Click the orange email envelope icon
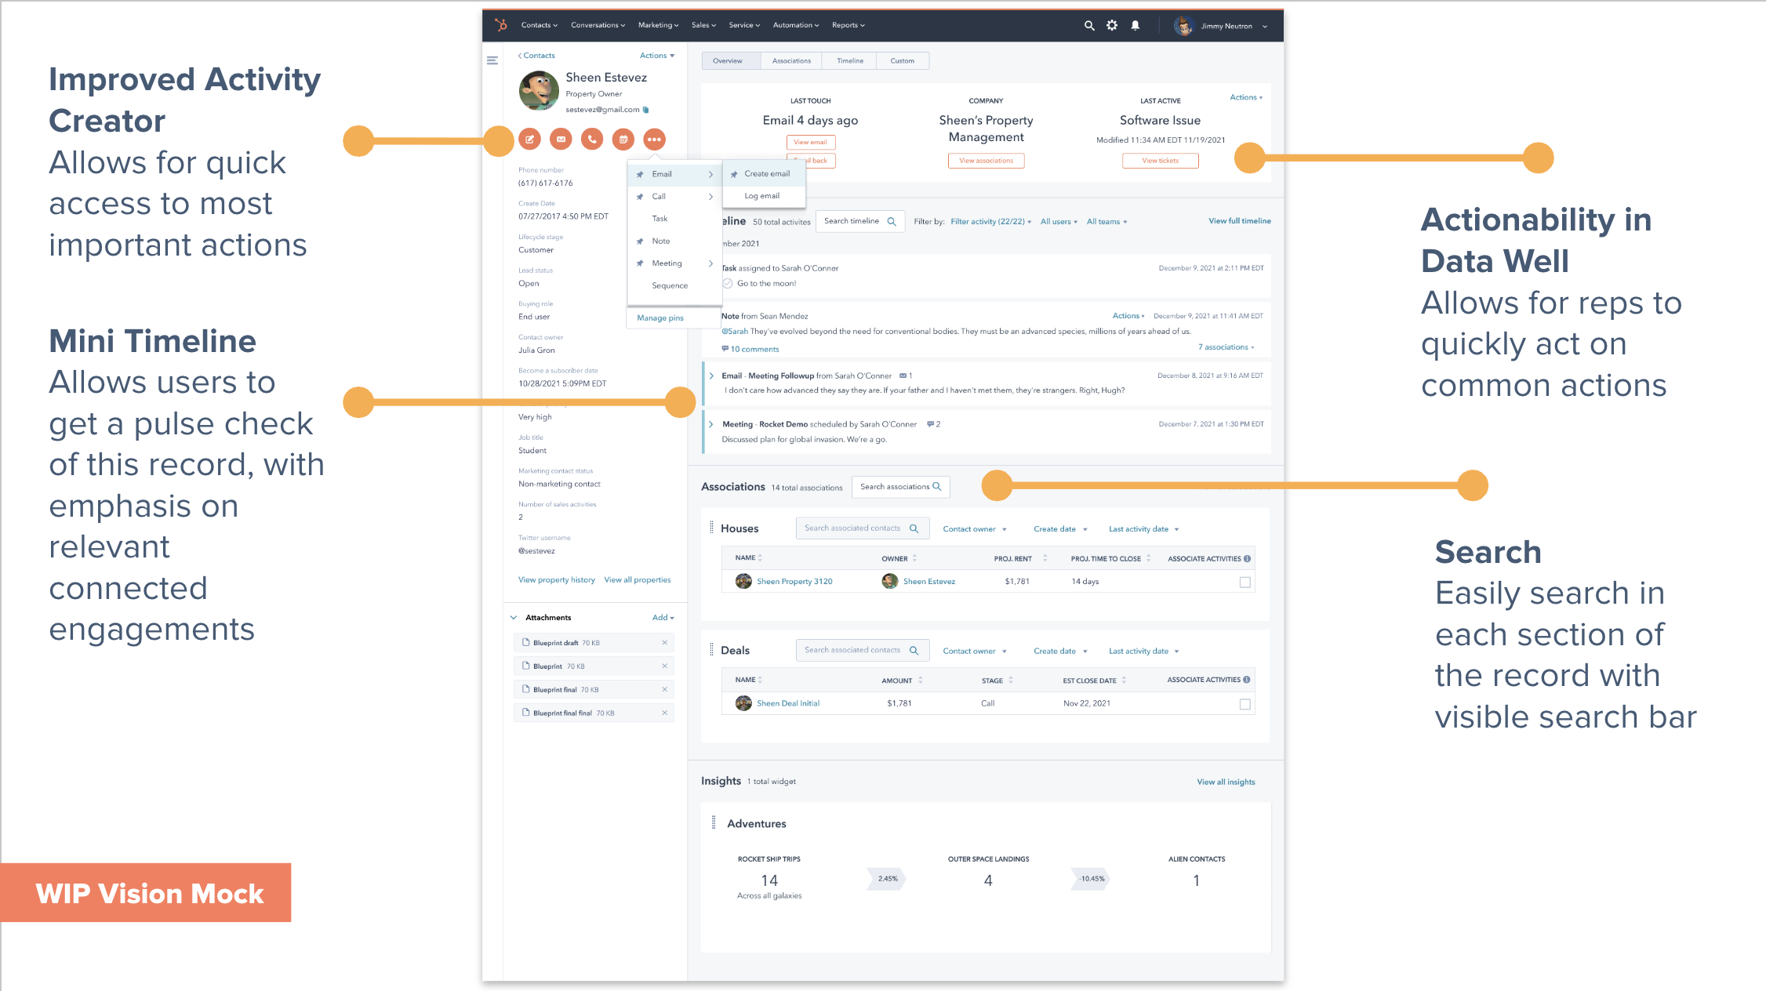The height and width of the screenshot is (991, 1766). coord(561,140)
